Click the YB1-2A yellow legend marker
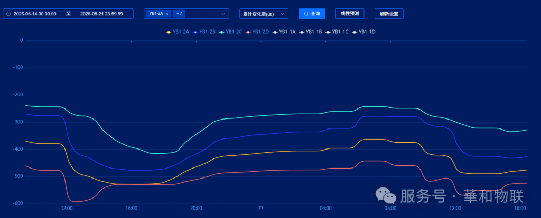541x218 pixels. tap(169, 32)
